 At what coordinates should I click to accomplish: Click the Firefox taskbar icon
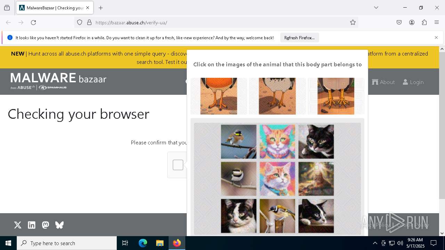click(177, 243)
